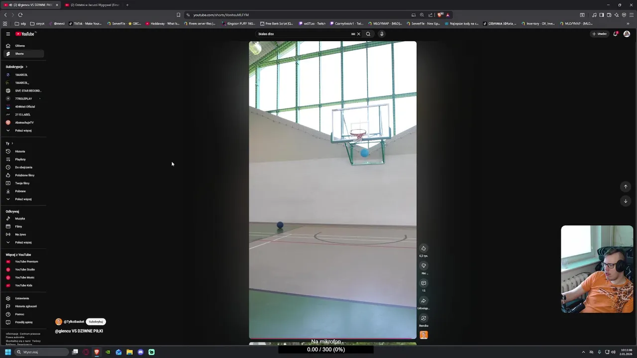Screen dimensions: 637x358
Task: Share the Short via Udostępnij
Action: point(424,301)
